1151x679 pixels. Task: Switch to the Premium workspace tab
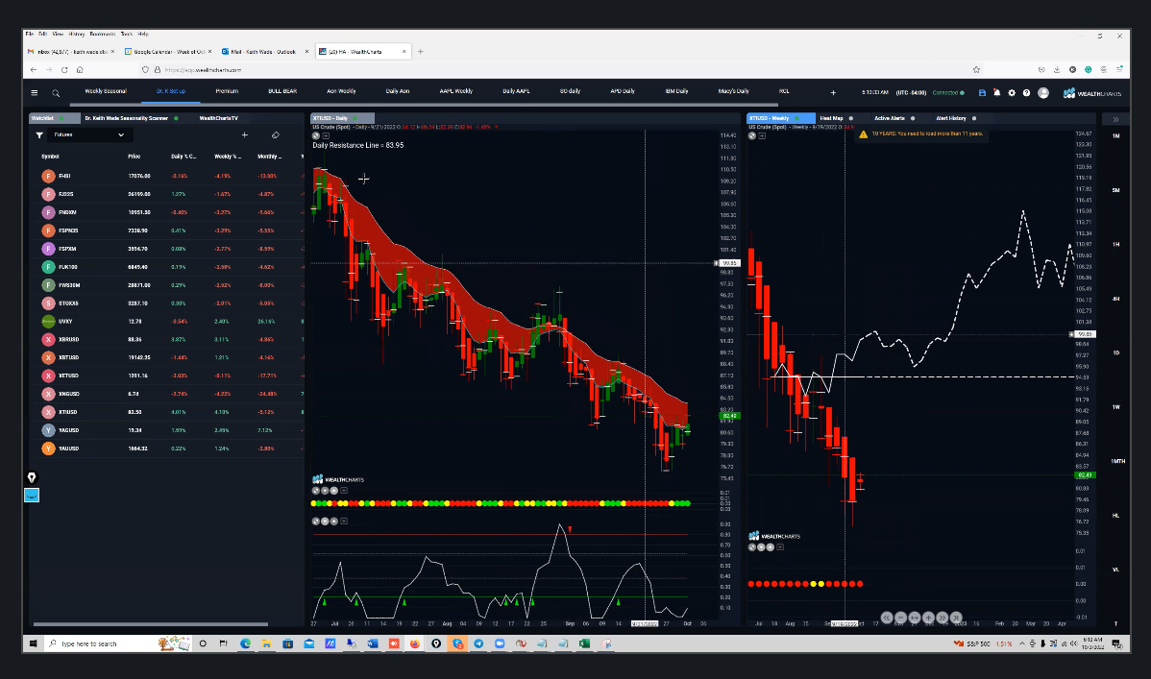click(227, 92)
